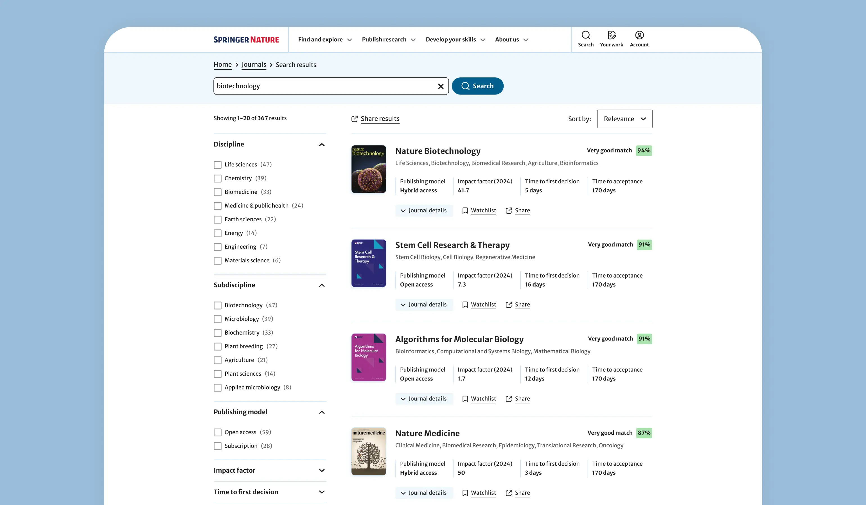This screenshot has width=866, height=505.
Task: Bookmark Nature Biotechnology via Watchlist icon
Action: 465,211
